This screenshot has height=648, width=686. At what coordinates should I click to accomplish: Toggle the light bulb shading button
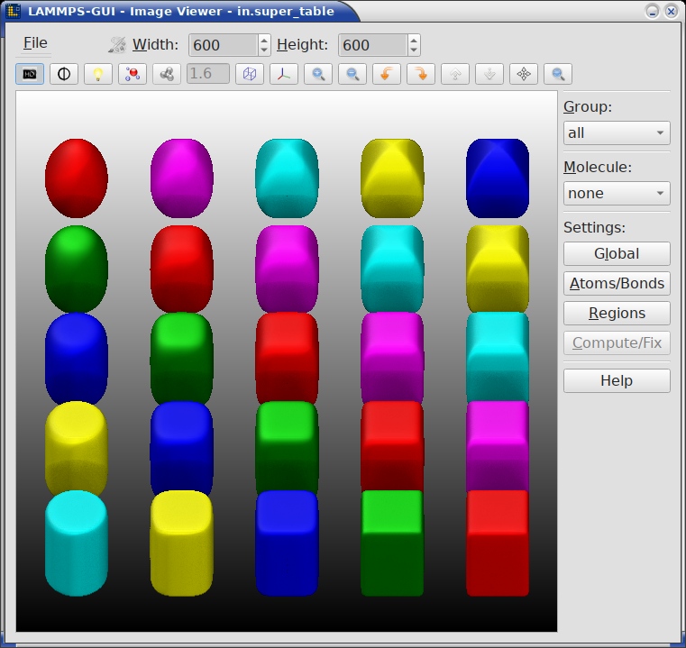(98, 74)
